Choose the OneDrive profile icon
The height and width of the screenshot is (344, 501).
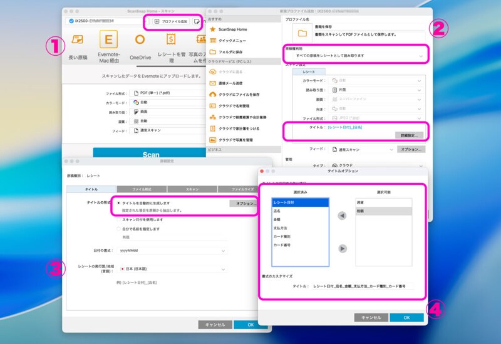click(140, 40)
